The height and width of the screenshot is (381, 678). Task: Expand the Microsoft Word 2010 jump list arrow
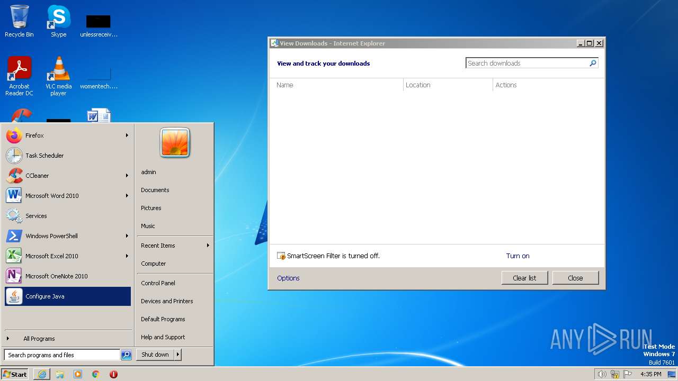(x=127, y=196)
